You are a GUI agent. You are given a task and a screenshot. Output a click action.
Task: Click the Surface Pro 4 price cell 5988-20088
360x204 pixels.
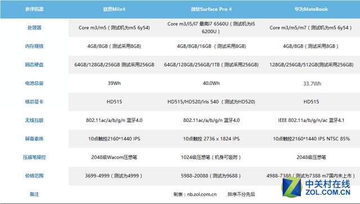pyautogui.click(x=210, y=176)
